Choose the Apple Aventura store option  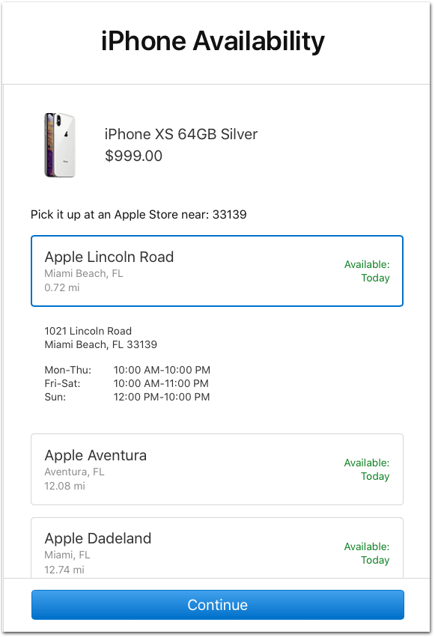217,469
